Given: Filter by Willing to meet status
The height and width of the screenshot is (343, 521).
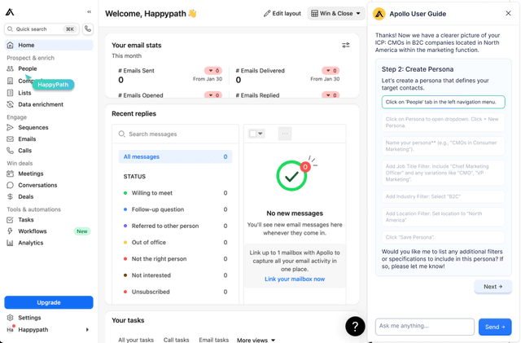Looking at the screenshot, I should coord(175,193).
